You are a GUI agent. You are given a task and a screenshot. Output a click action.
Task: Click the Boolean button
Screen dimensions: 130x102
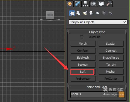tap(83, 65)
